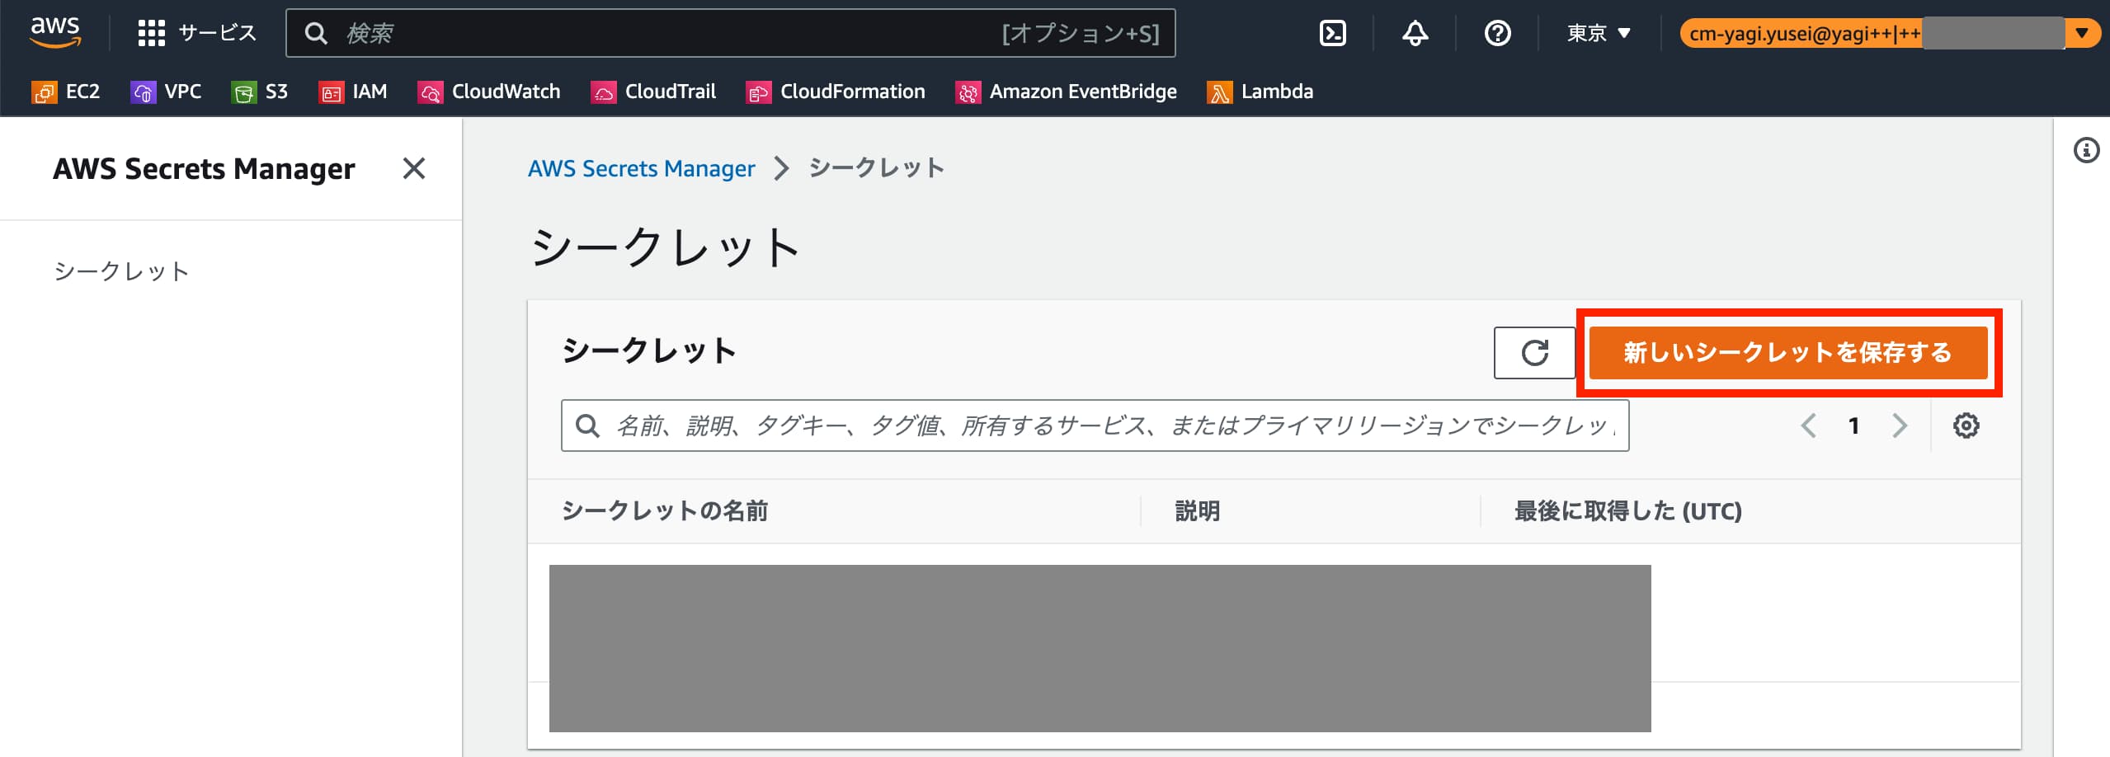Open the CloudWatch service shortcut
Image resolution: width=2110 pixels, height=757 pixels.
coord(489,92)
